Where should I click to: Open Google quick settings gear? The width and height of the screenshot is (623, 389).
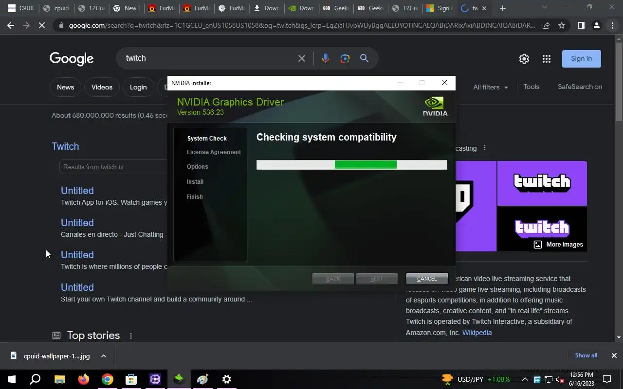tap(524, 59)
